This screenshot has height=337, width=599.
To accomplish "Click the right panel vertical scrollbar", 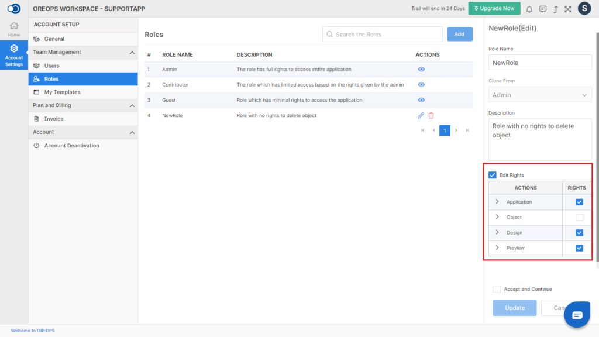I will click(597, 147).
